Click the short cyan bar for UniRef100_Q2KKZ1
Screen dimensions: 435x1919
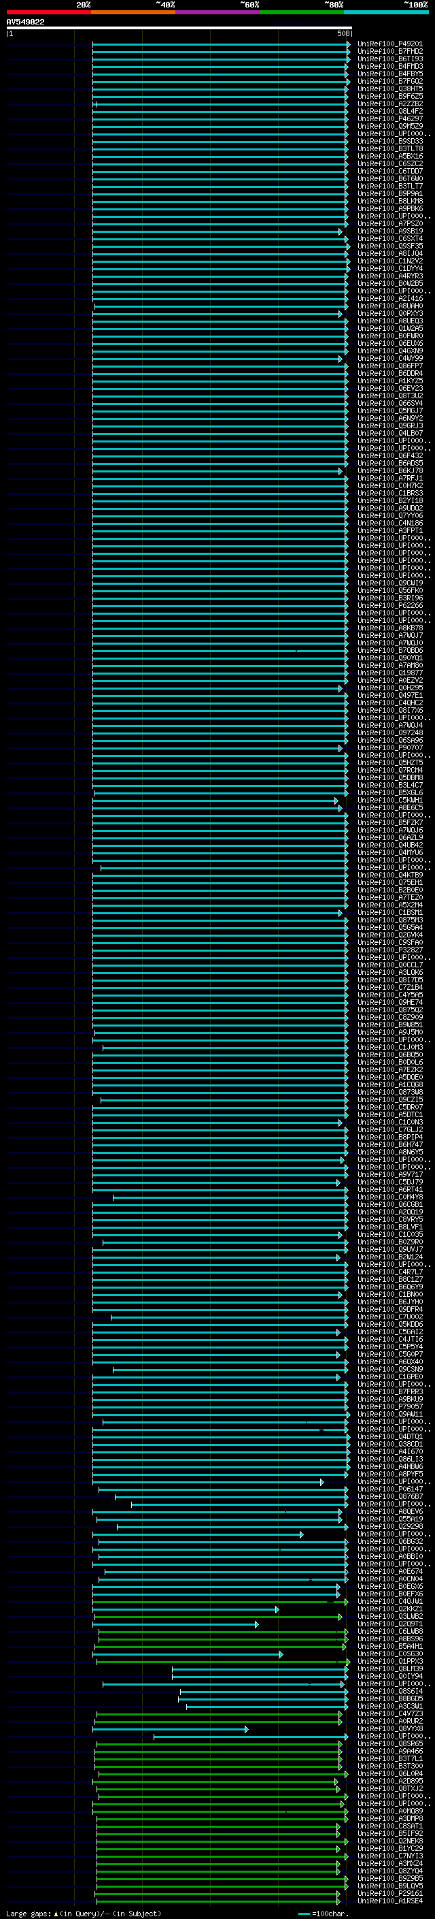[185, 1610]
